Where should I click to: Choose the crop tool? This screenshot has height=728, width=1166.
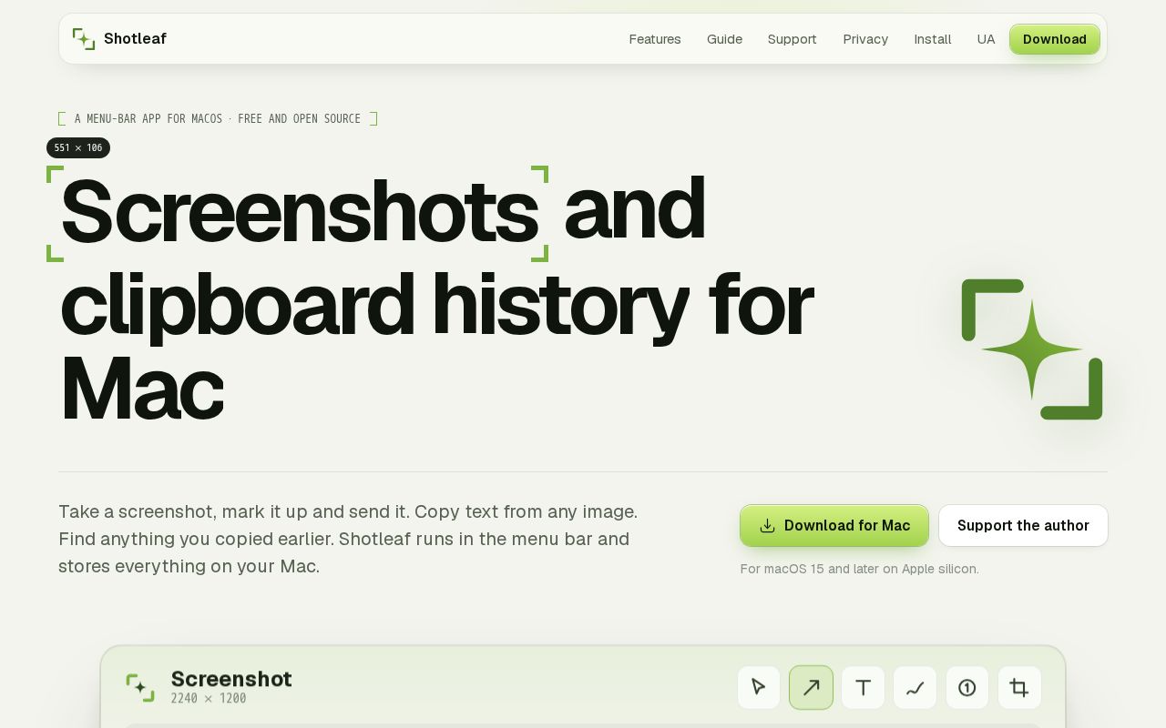pos(1019,688)
